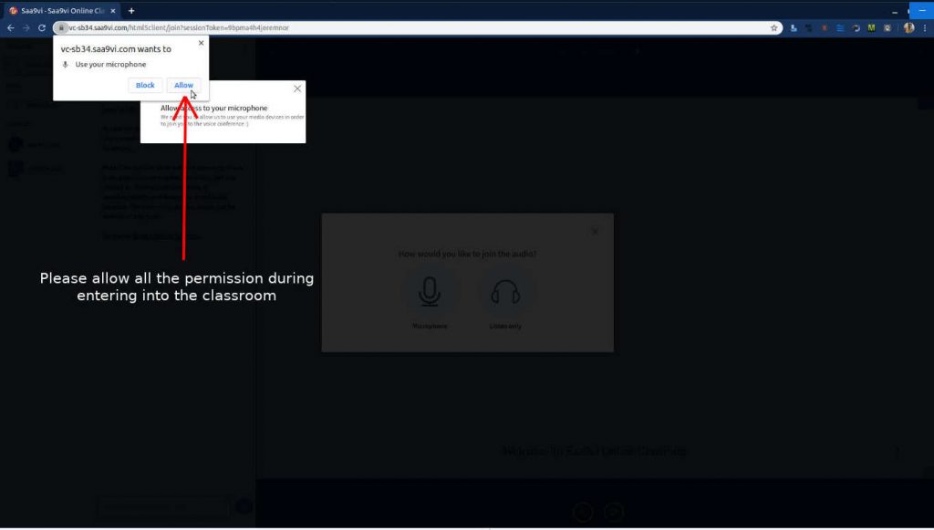Click Block in the microphone permission prompt
This screenshot has width=934, height=530.
[145, 86]
